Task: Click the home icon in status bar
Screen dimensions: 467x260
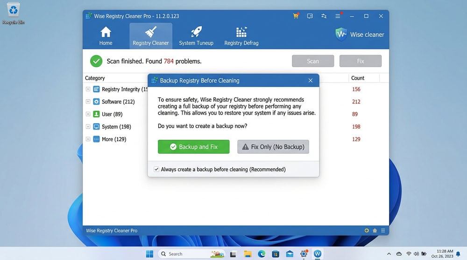Action: (375, 231)
